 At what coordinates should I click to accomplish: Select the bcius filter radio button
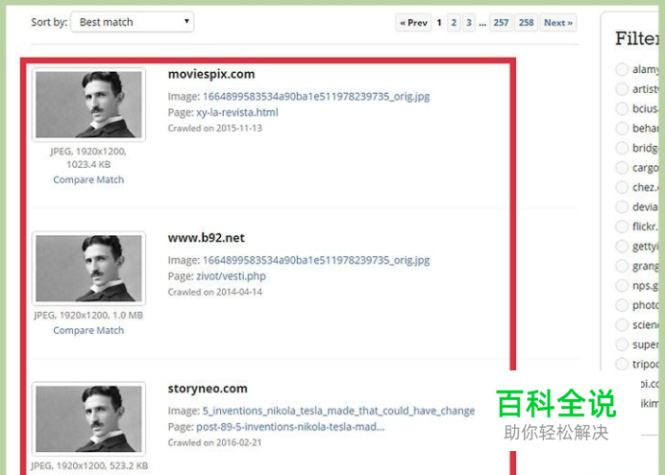[x=622, y=108]
